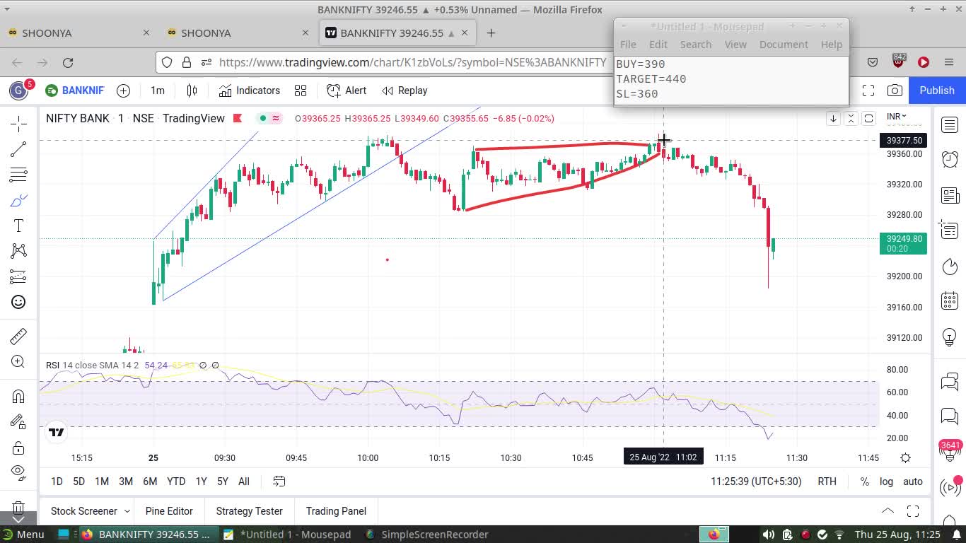The image size is (966, 543).
Task: Open the candle chart style menu
Action: click(x=192, y=90)
